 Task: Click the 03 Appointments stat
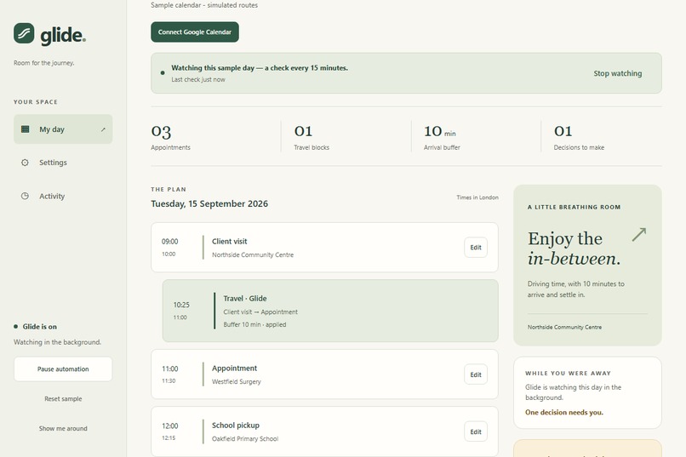(170, 136)
